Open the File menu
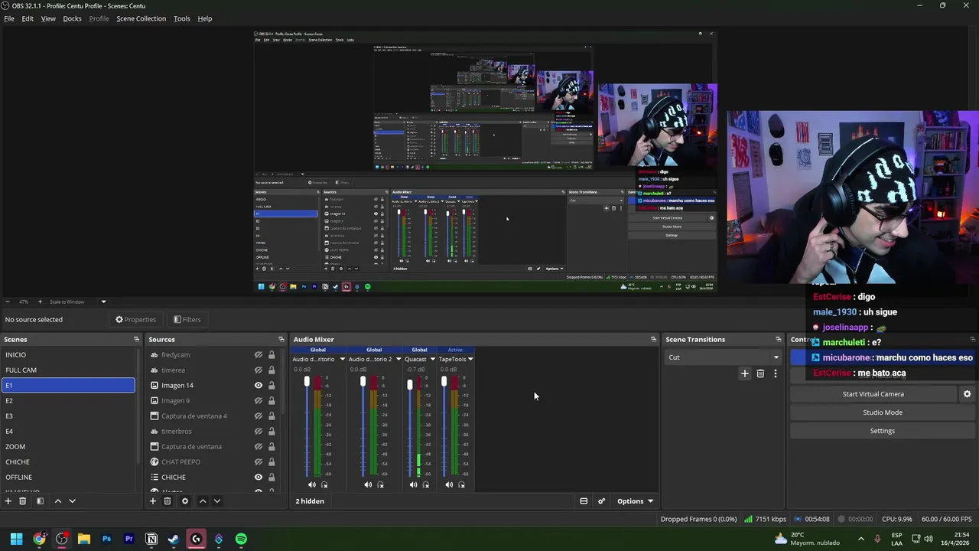The width and height of the screenshot is (979, 551). [x=9, y=18]
